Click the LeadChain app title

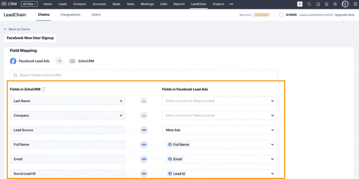click(x=15, y=15)
